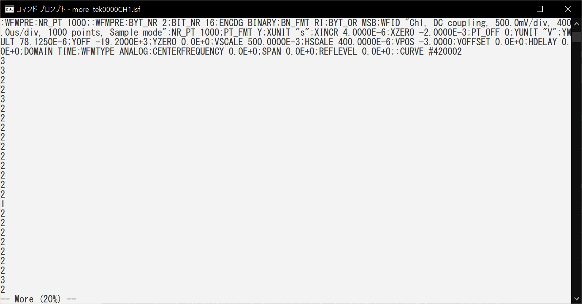Viewport: 582px width, 304px height.
Task: Open the Command Prompt system menu icon
Action: (x=10, y=9)
